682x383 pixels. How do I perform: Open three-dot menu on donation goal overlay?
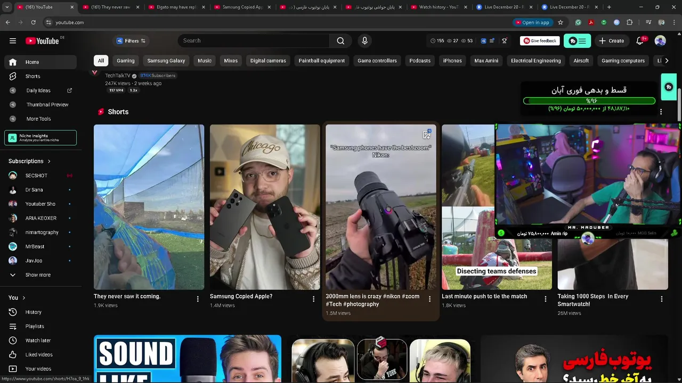point(661,112)
